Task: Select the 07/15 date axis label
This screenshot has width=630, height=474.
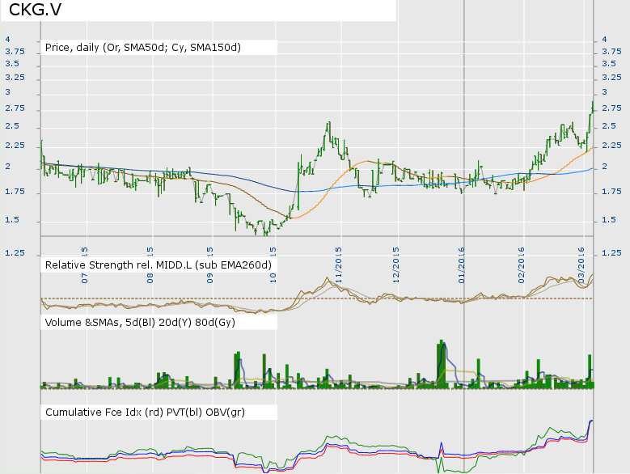Action: tap(84, 252)
